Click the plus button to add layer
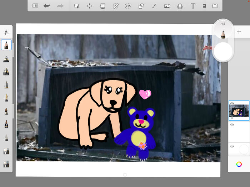The image size is (250, 187). 239,32
